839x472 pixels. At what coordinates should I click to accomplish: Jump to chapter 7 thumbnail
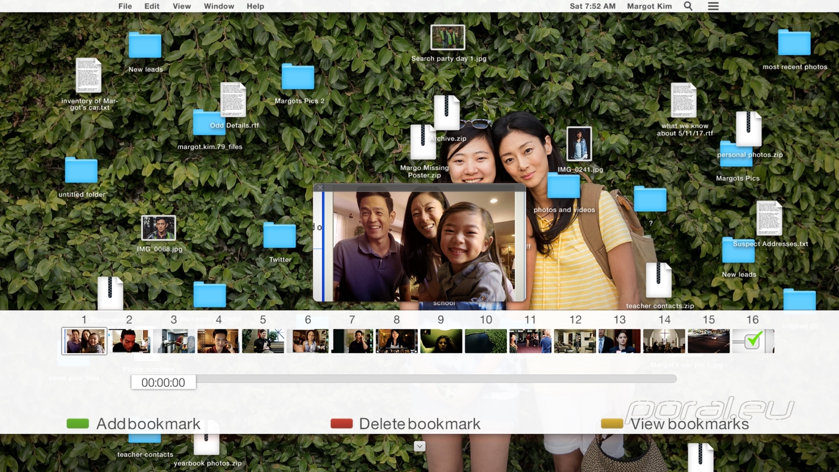352,341
